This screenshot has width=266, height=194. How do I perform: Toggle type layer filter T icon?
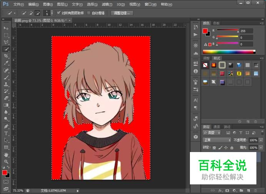241,133
